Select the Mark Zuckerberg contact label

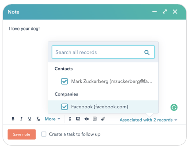point(112,81)
